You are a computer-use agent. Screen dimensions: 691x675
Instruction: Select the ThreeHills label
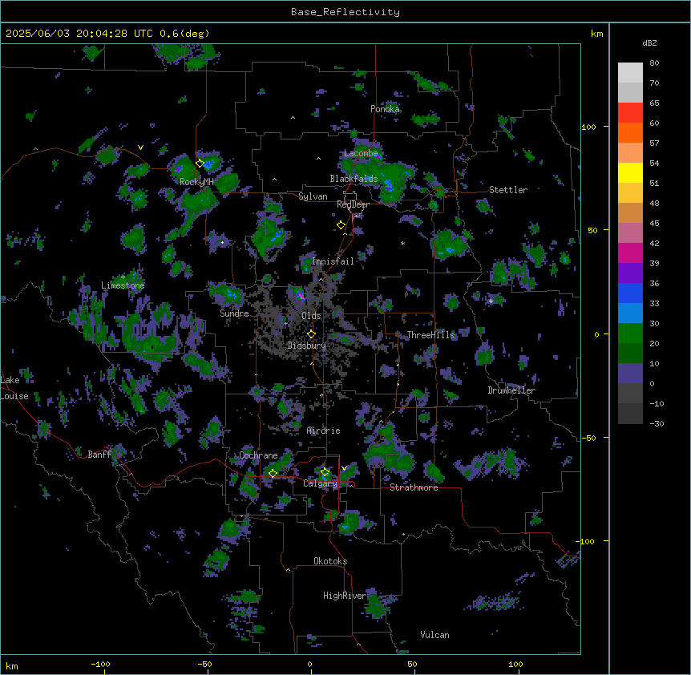[x=430, y=335]
